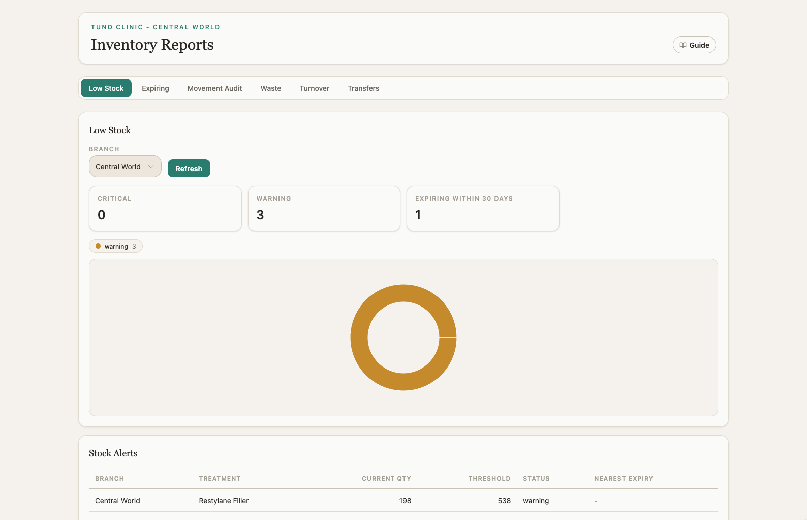This screenshot has height=520, width=807.
Task: Open the Transfers tab
Action: tap(363, 88)
